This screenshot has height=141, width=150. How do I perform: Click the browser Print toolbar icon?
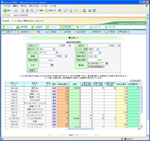71,10
